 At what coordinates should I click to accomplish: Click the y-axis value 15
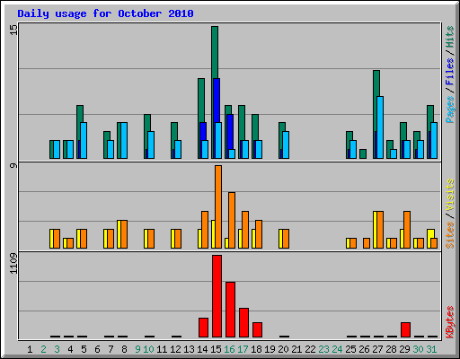pos(13,30)
